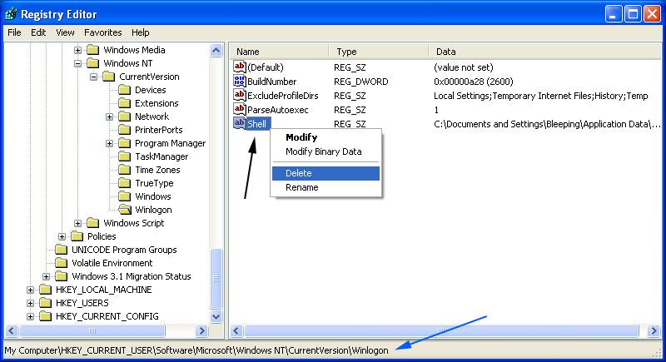
Task: Expand the Policies key
Action: coord(62,236)
